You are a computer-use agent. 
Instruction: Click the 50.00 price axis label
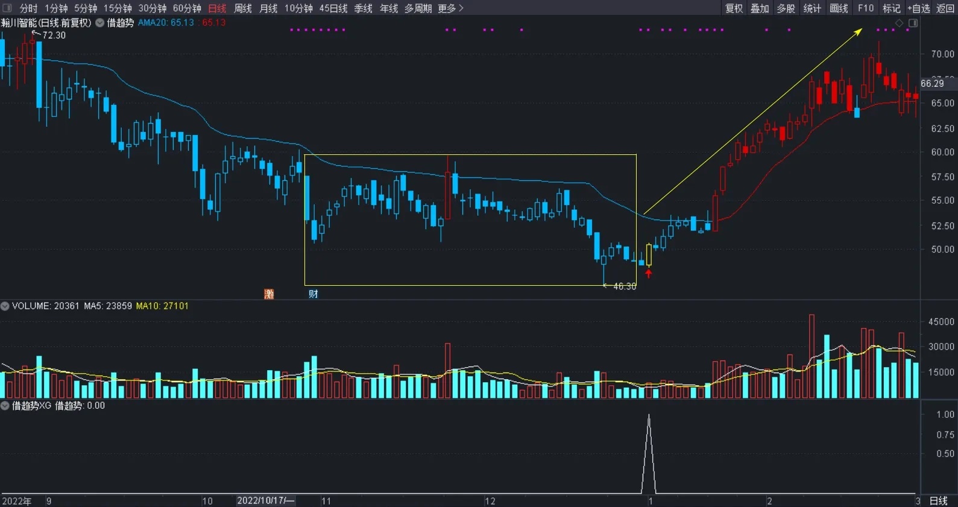point(942,250)
